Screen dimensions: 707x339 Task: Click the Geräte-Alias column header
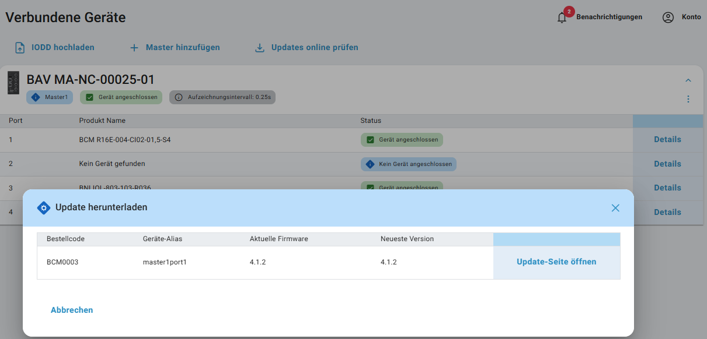[162, 239]
